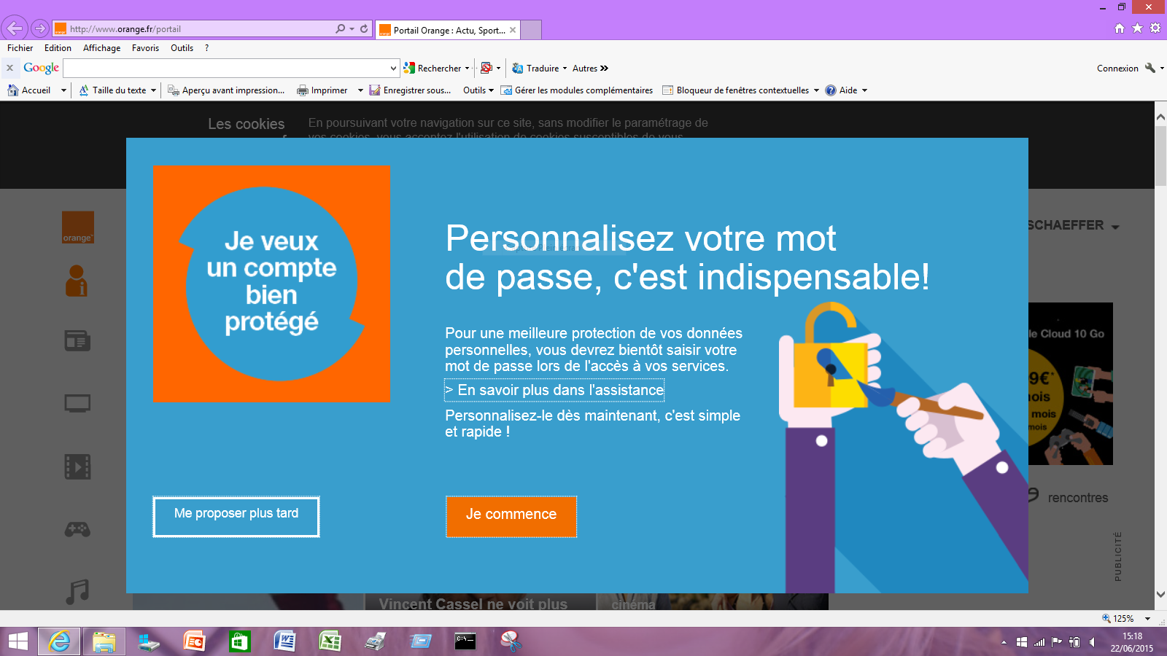Show hidden tray icons arrow
This screenshot has height=656, width=1167.
[x=1004, y=642]
